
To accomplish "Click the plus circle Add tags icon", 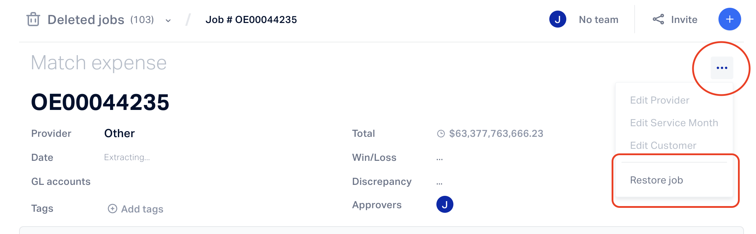I will [x=112, y=209].
